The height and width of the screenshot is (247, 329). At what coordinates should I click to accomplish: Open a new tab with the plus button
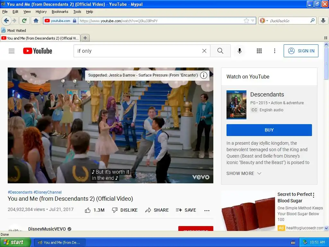pos(85,38)
